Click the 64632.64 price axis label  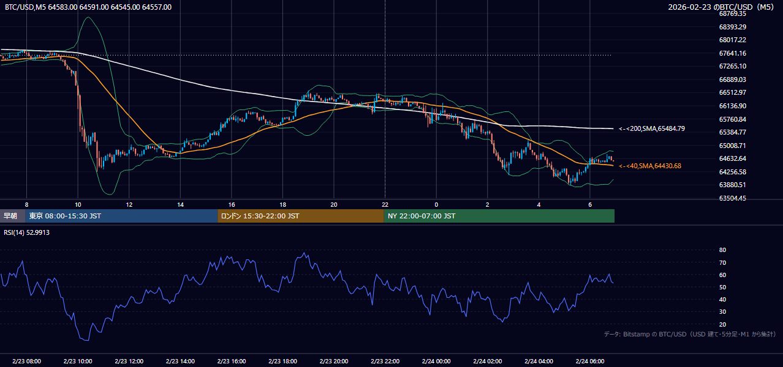coord(733,159)
